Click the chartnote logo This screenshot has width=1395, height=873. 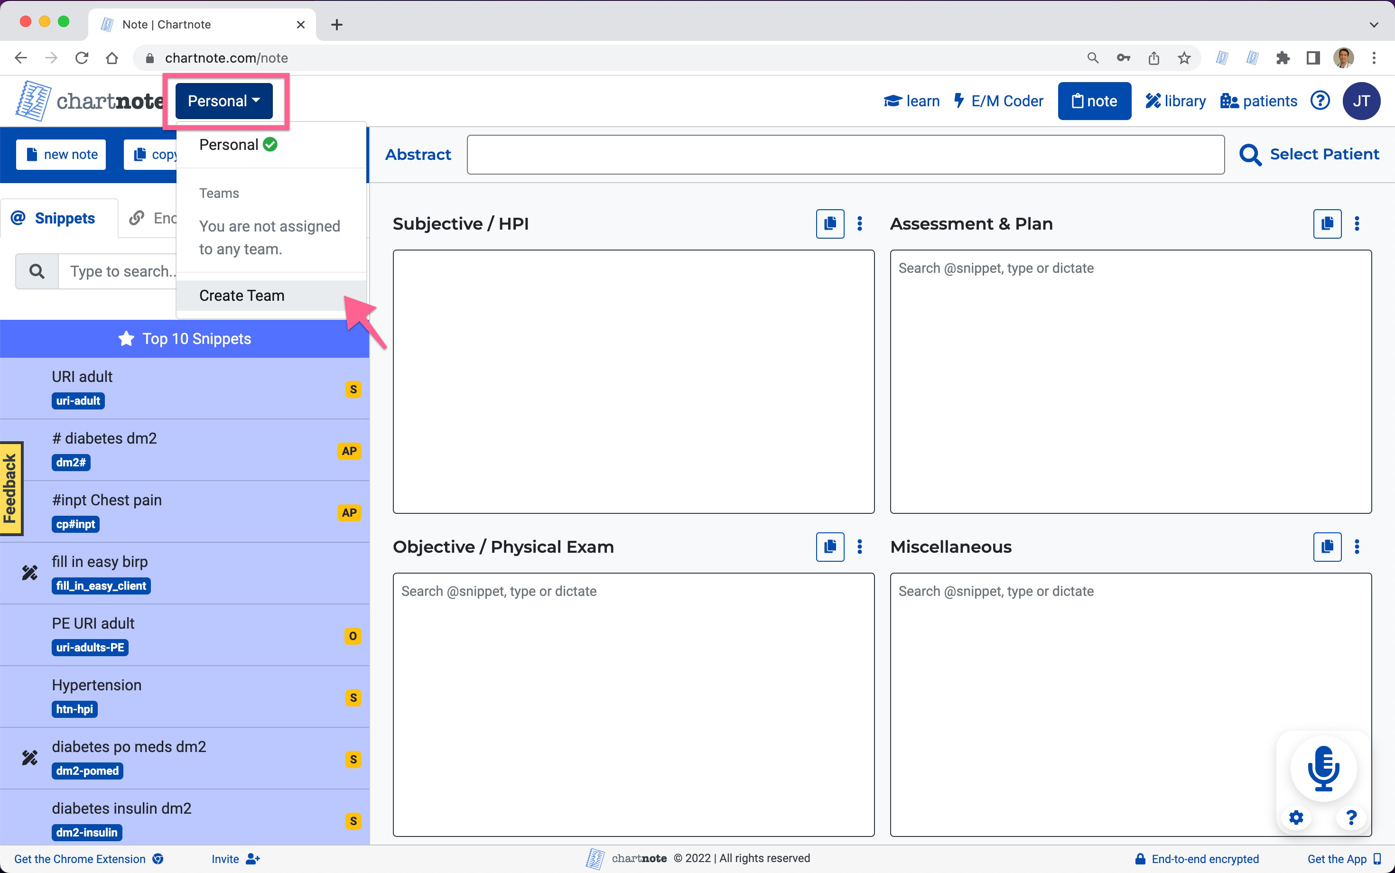point(90,101)
